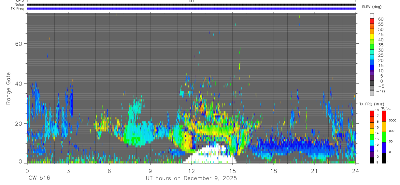
Task: Click the 'ELEV (deg)' legend title
Action: (372, 7)
